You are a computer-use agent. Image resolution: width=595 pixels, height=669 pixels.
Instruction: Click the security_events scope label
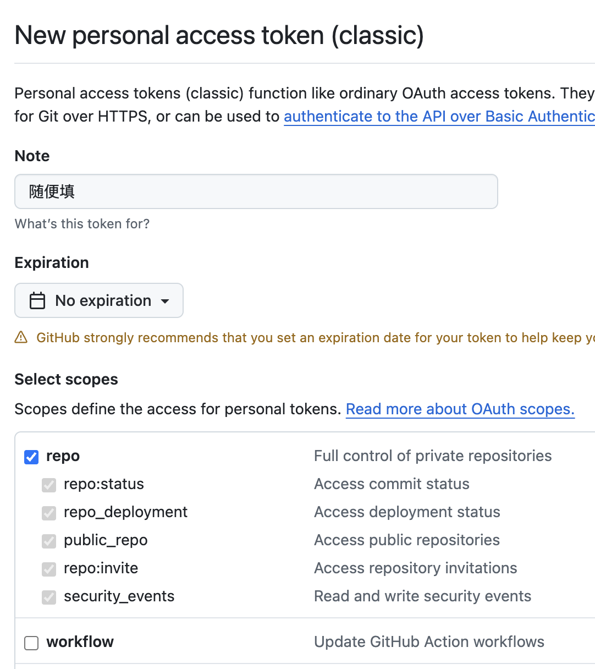click(119, 596)
